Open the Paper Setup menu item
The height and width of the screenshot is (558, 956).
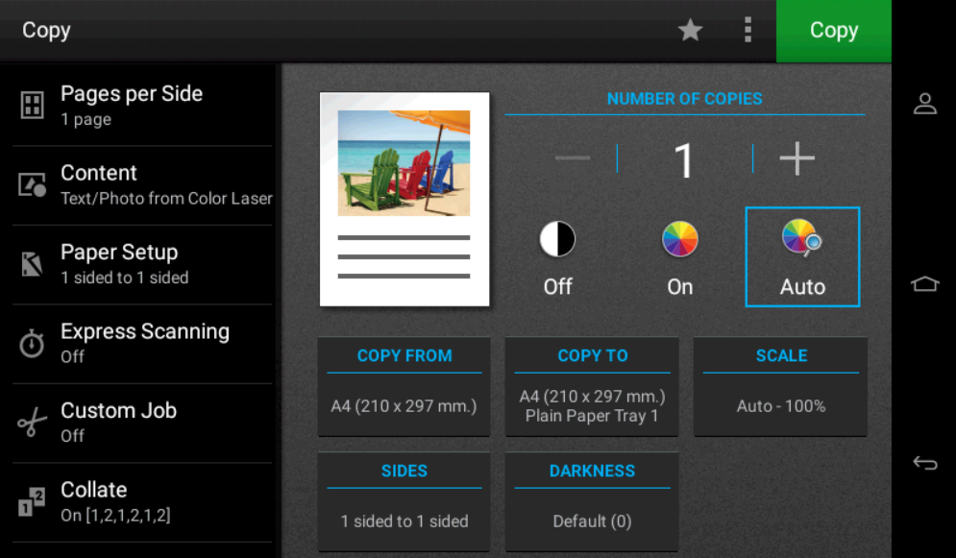[x=144, y=264]
